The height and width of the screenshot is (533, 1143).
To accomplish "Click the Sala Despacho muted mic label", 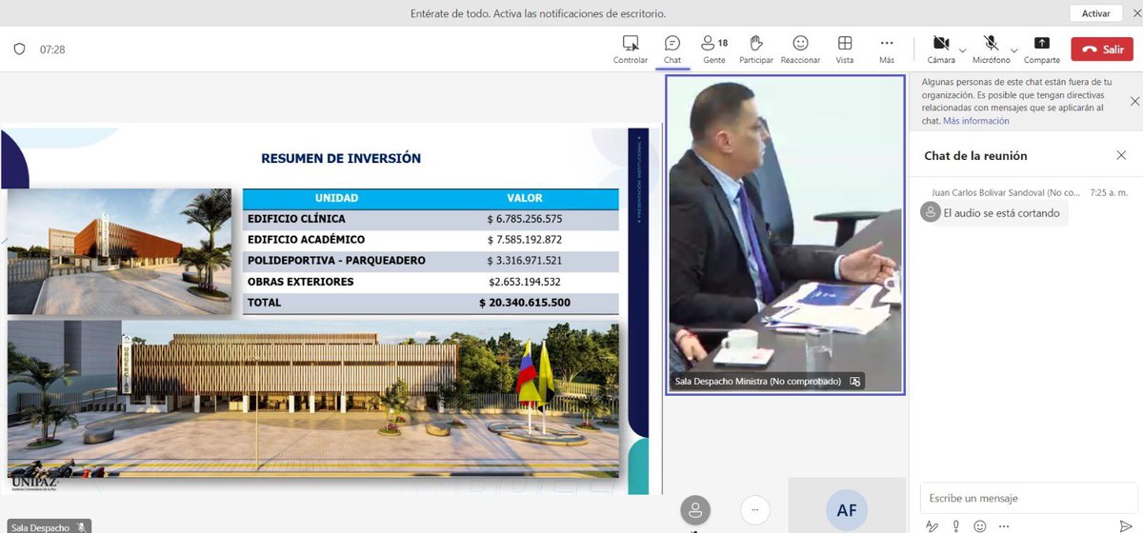I will pyautogui.click(x=48, y=526).
